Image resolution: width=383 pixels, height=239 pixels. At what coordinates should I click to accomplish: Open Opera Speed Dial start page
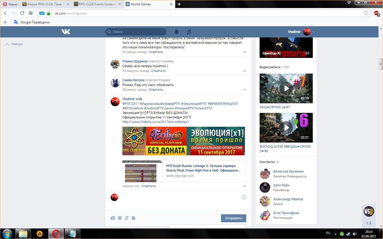click(31, 13)
